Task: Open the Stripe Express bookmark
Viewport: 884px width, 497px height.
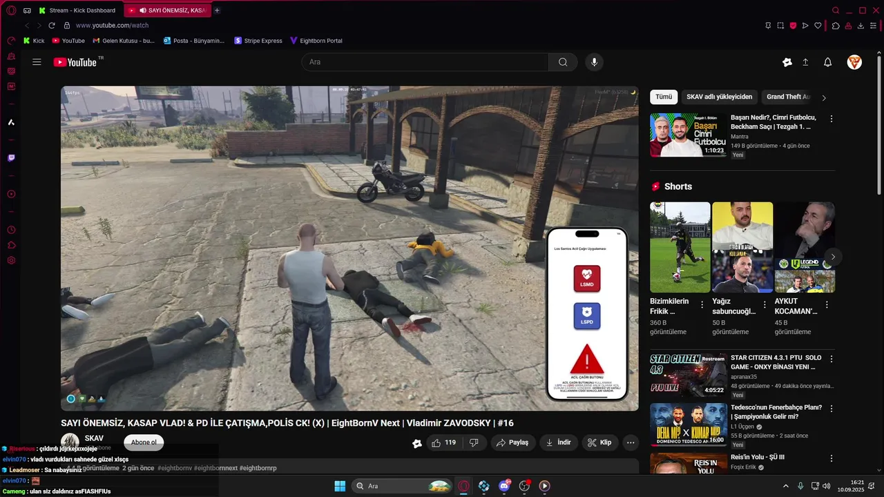Action: pos(258,41)
